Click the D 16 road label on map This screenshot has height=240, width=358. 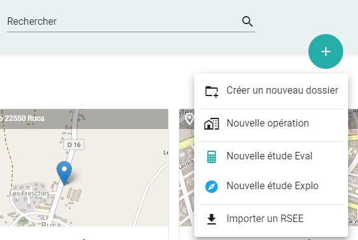(x=74, y=144)
